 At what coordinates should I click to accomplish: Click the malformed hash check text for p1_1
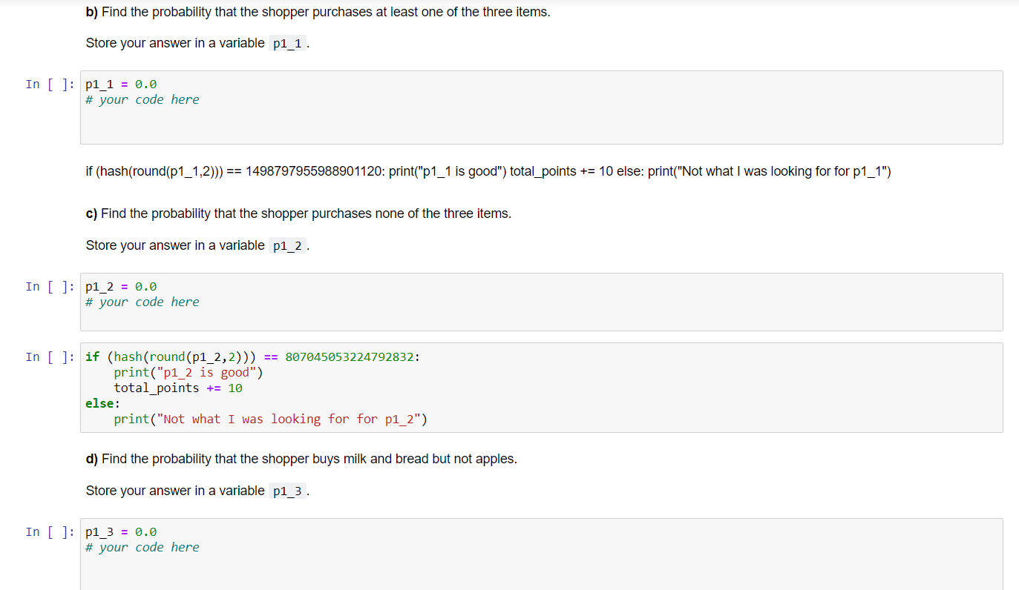[x=488, y=170]
